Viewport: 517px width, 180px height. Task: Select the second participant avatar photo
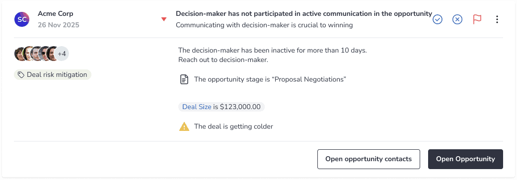[28, 54]
